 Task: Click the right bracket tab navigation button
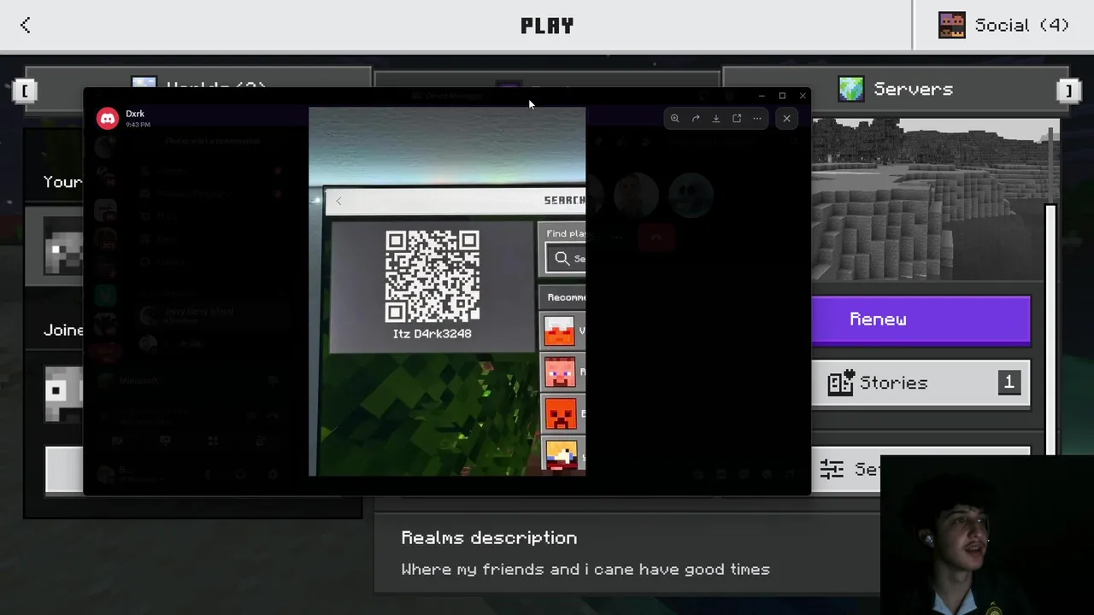coord(1069,90)
